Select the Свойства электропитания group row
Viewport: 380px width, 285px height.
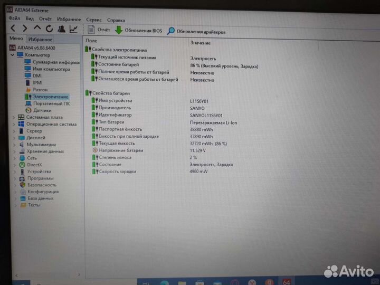(x=116, y=50)
